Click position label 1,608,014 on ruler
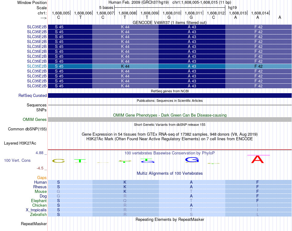The image size is (292, 231). [260, 13]
